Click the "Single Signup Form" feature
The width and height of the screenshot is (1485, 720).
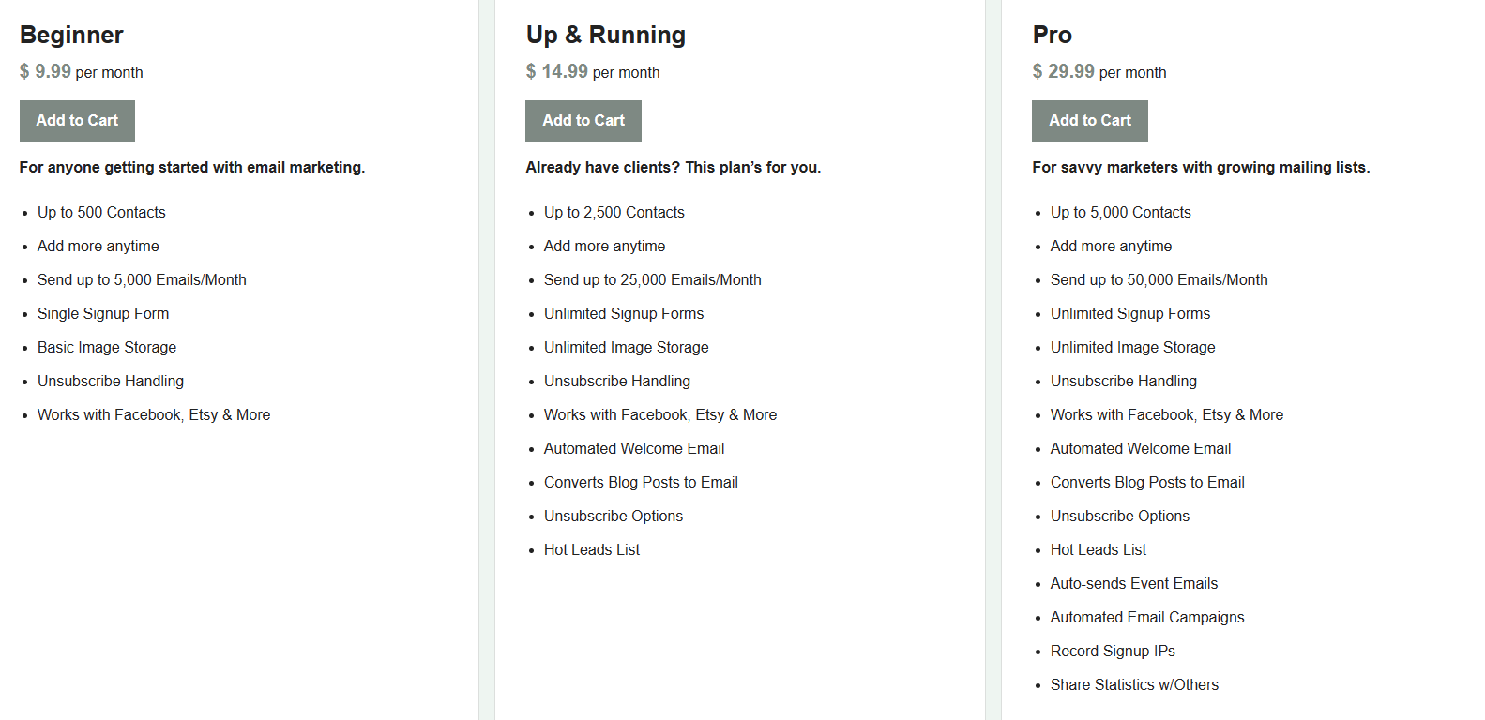click(103, 314)
